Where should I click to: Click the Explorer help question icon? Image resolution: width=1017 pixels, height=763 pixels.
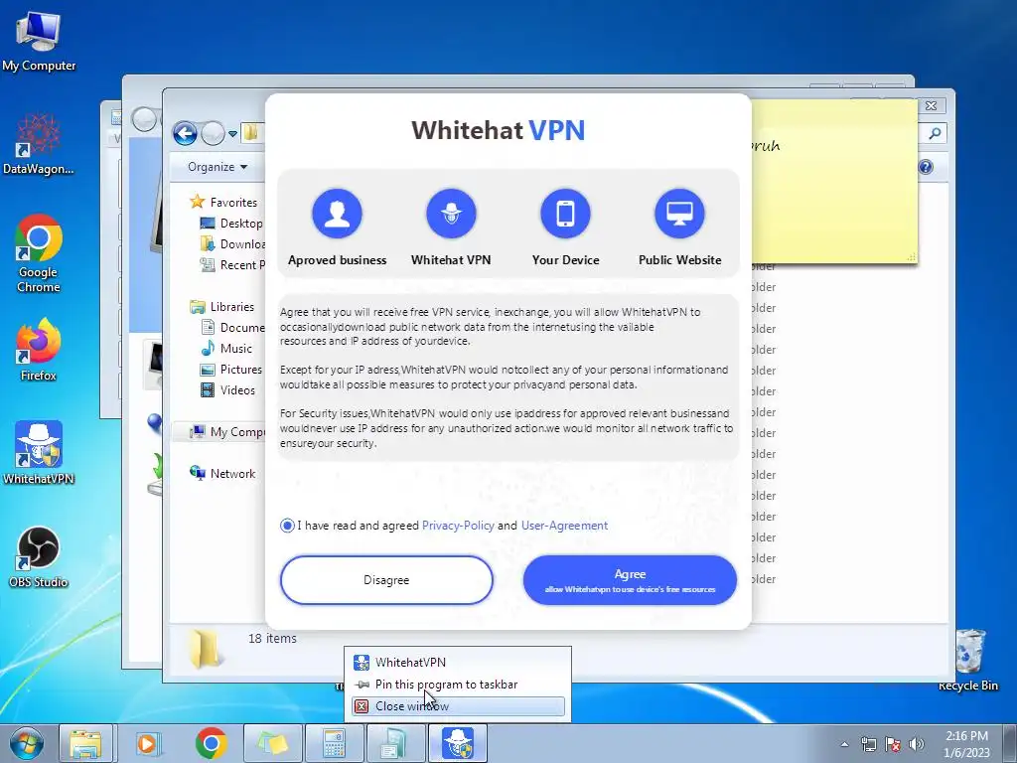point(926,167)
